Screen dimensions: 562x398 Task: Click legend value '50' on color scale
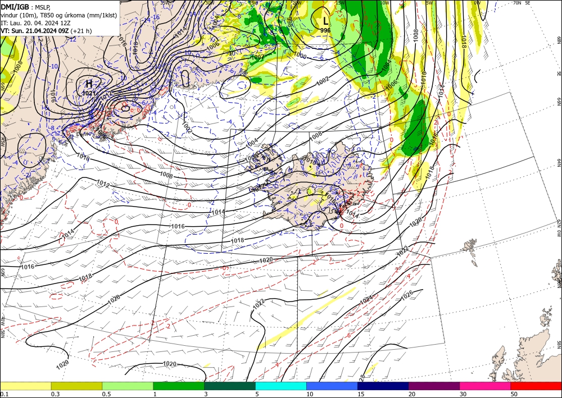click(514, 394)
